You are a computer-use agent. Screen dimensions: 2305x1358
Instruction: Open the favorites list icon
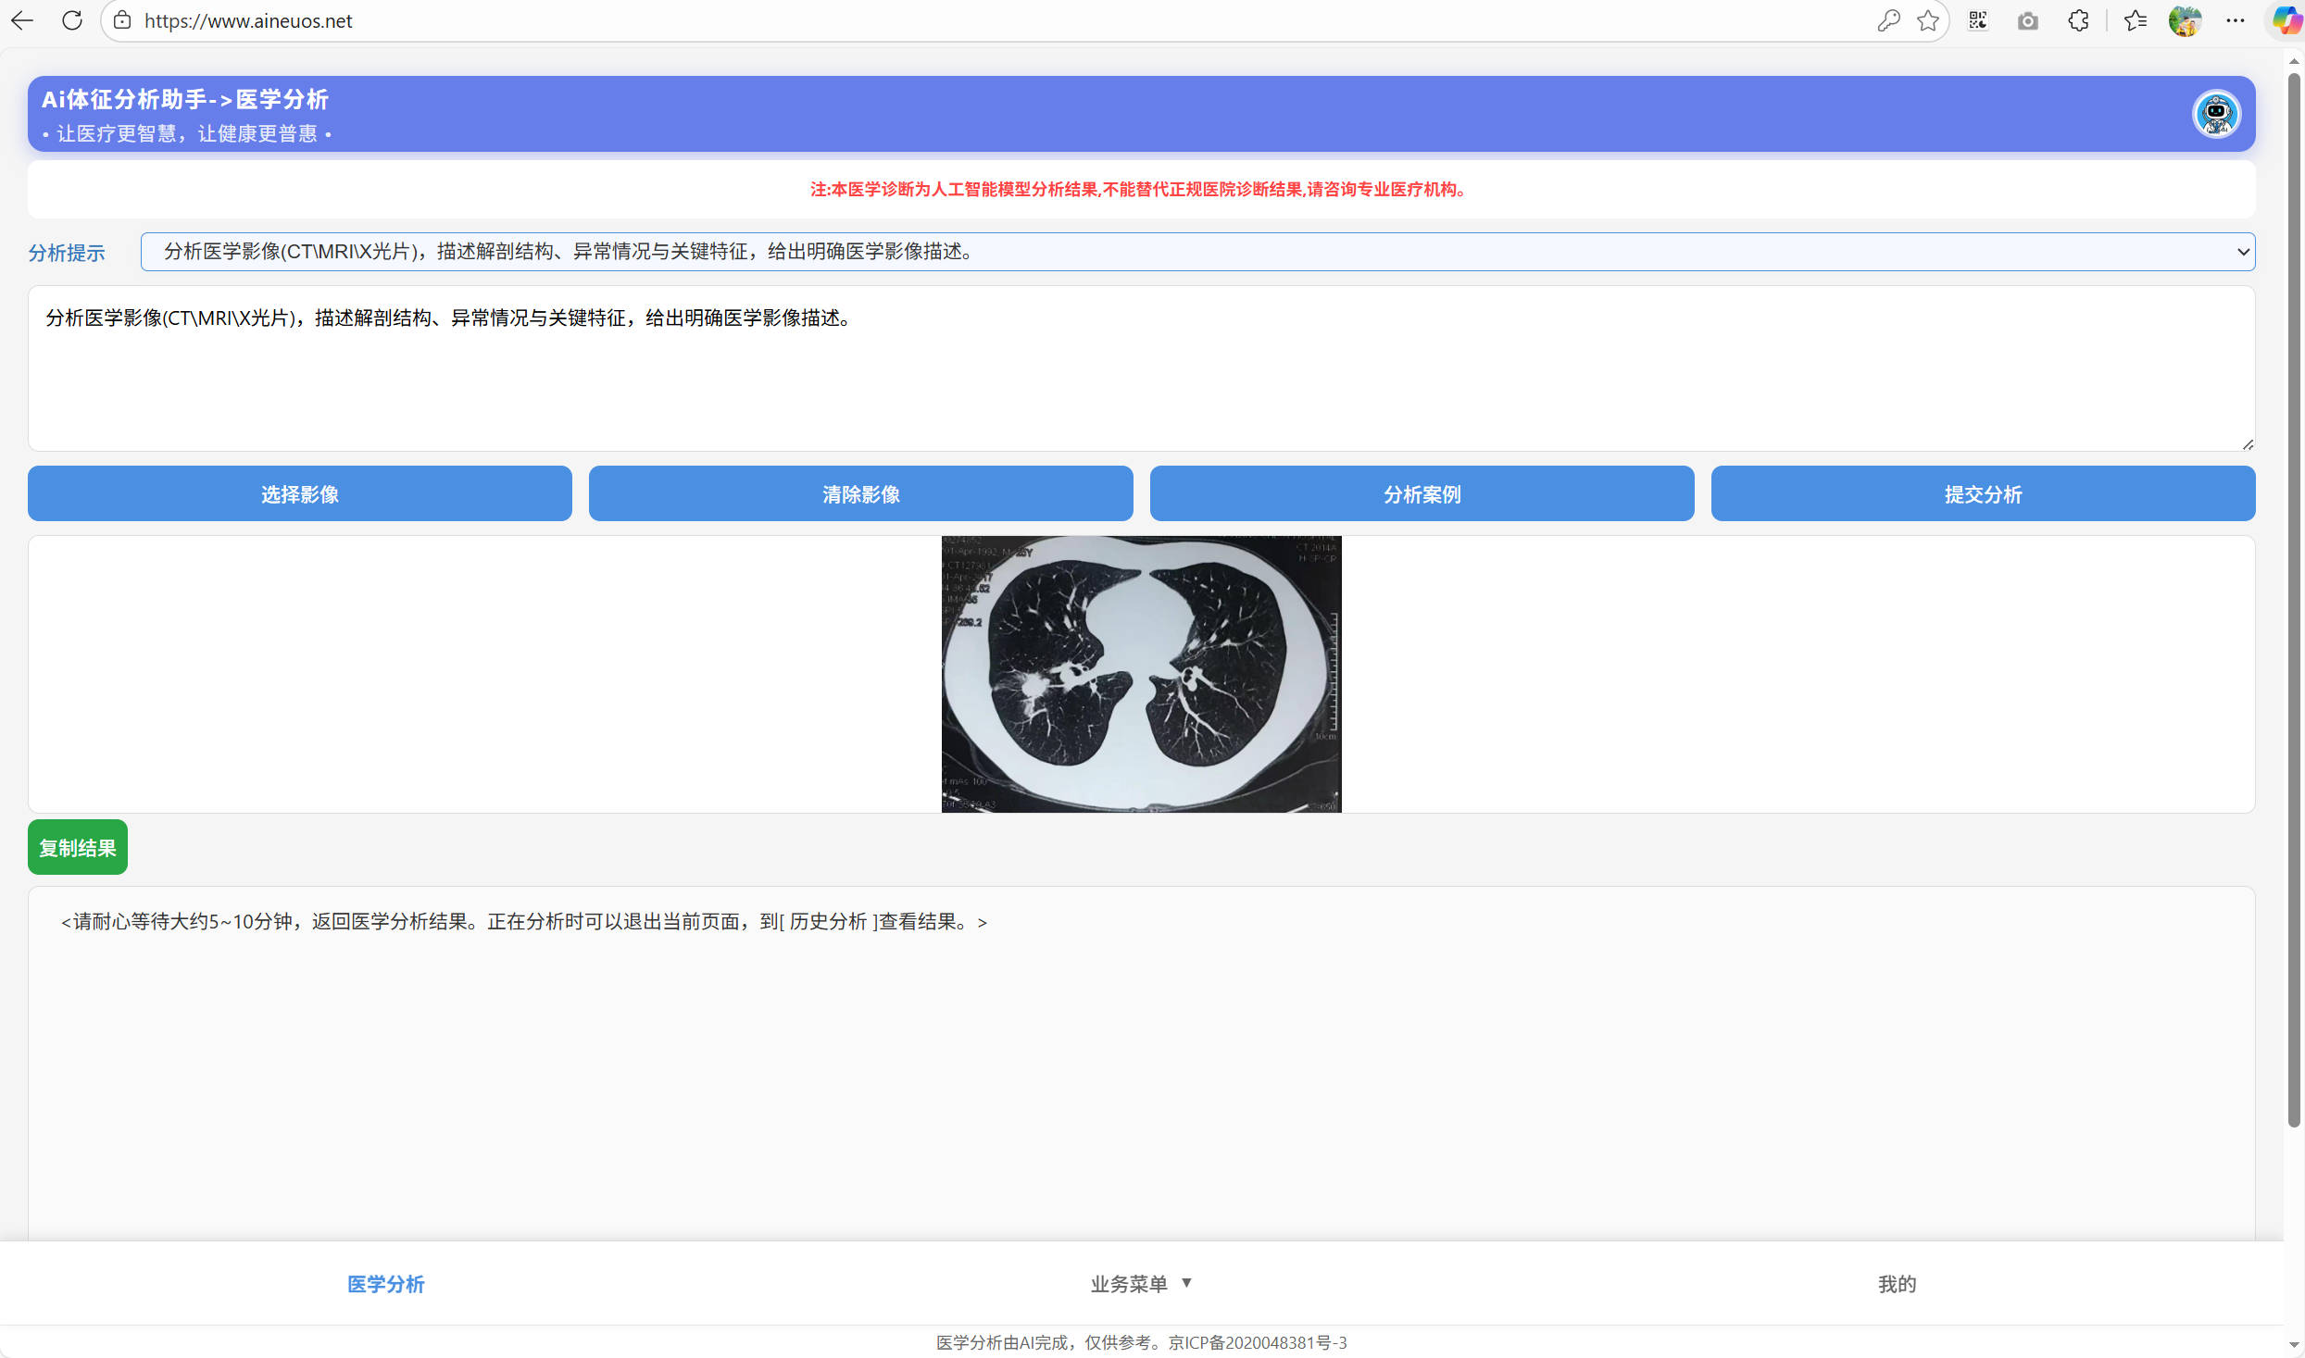coord(2136,20)
